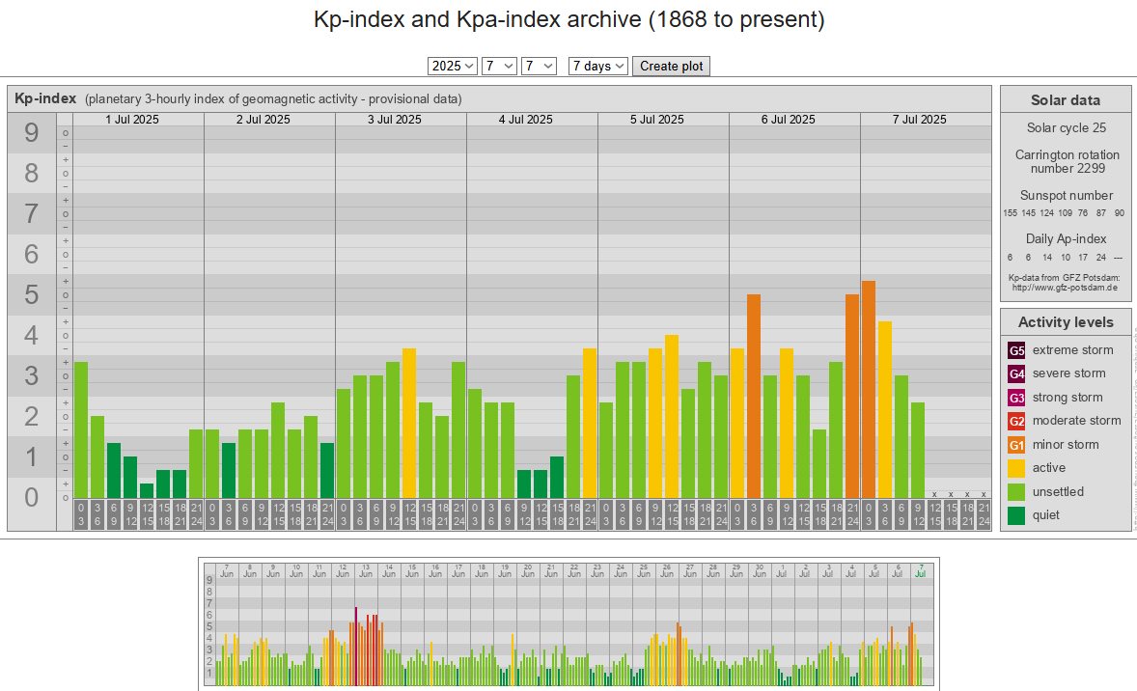The height and width of the screenshot is (691, 1137).
Task: Click the Create plot button
Action: point(672,66)
